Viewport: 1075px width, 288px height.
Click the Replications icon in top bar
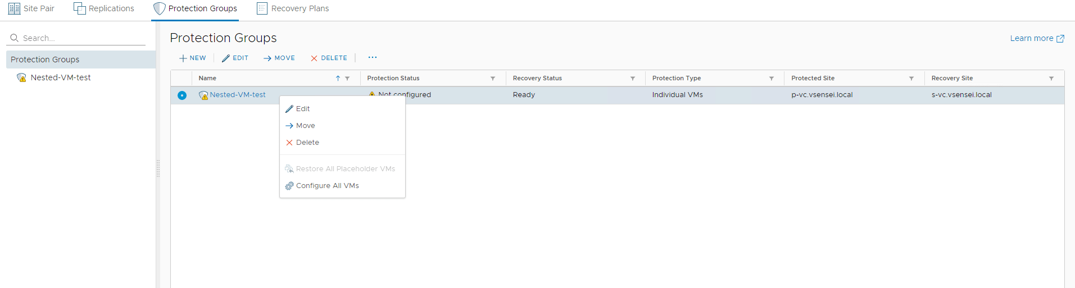(x=80, y=8)
